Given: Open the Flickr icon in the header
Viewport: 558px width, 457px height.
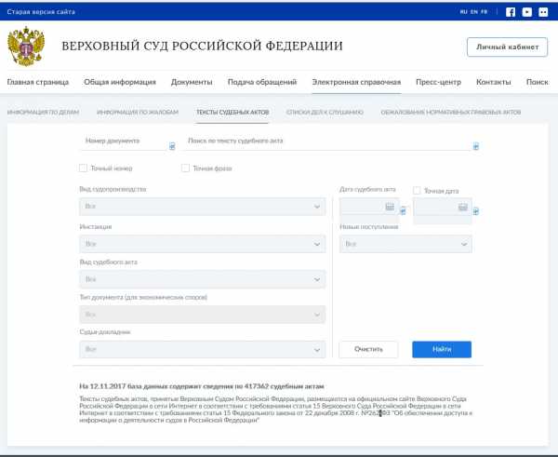Looking at the screenshot, I should coord(543,12).
